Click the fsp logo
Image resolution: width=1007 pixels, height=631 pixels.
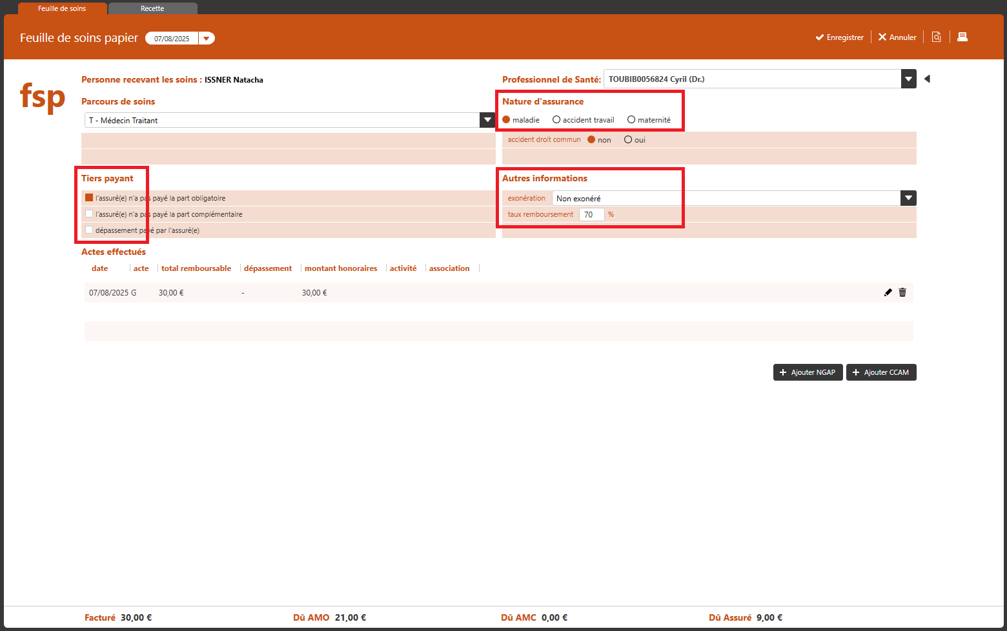coord(43,97)
